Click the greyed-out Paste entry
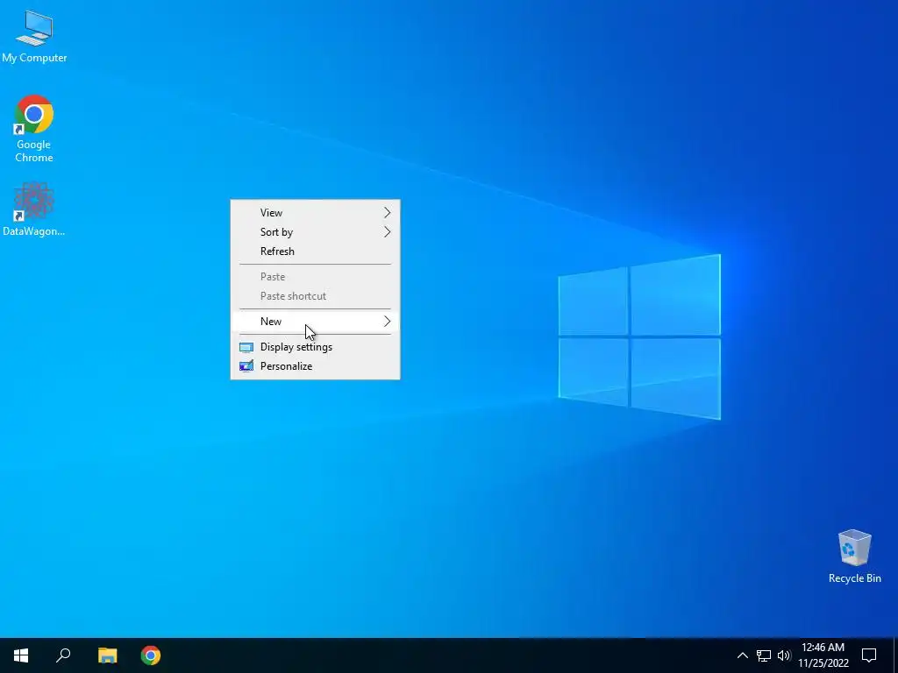Image resolution: width=898 pixels, height=673 pixels. [315, 276]
